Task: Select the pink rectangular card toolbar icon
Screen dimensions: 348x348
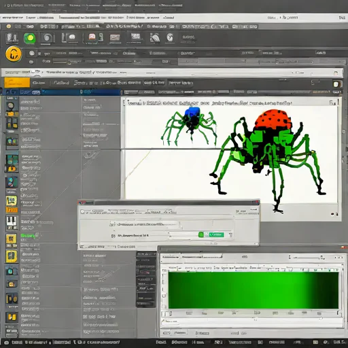Action: point(115,37)
